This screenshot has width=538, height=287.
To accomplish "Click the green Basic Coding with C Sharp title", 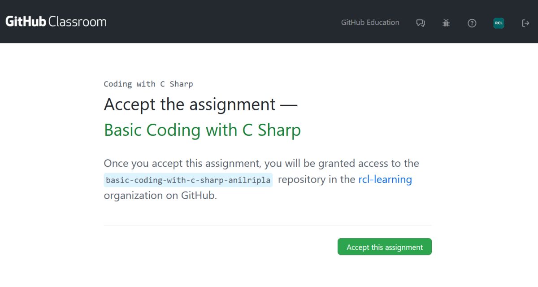I will tap(202, 130).
